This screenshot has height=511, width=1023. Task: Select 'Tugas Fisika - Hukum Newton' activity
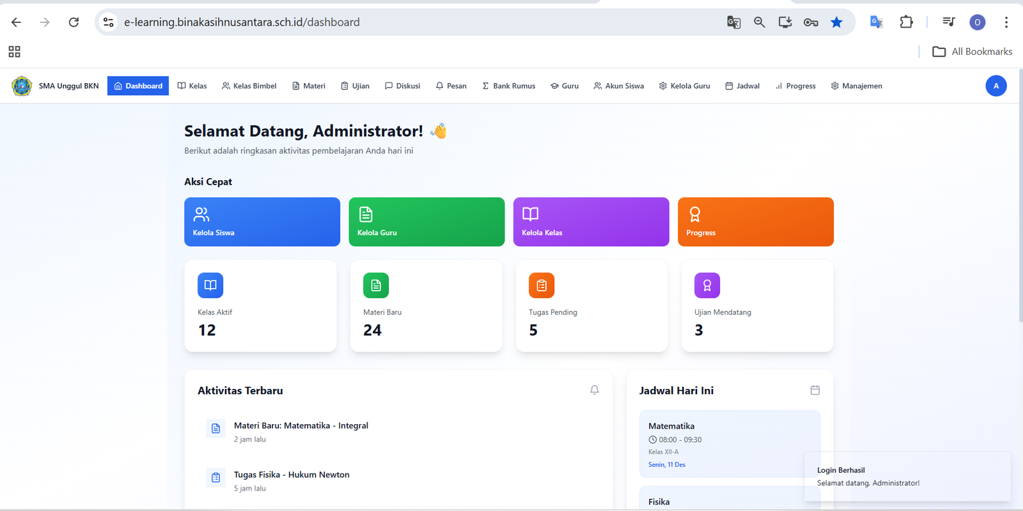click(292, 475)
